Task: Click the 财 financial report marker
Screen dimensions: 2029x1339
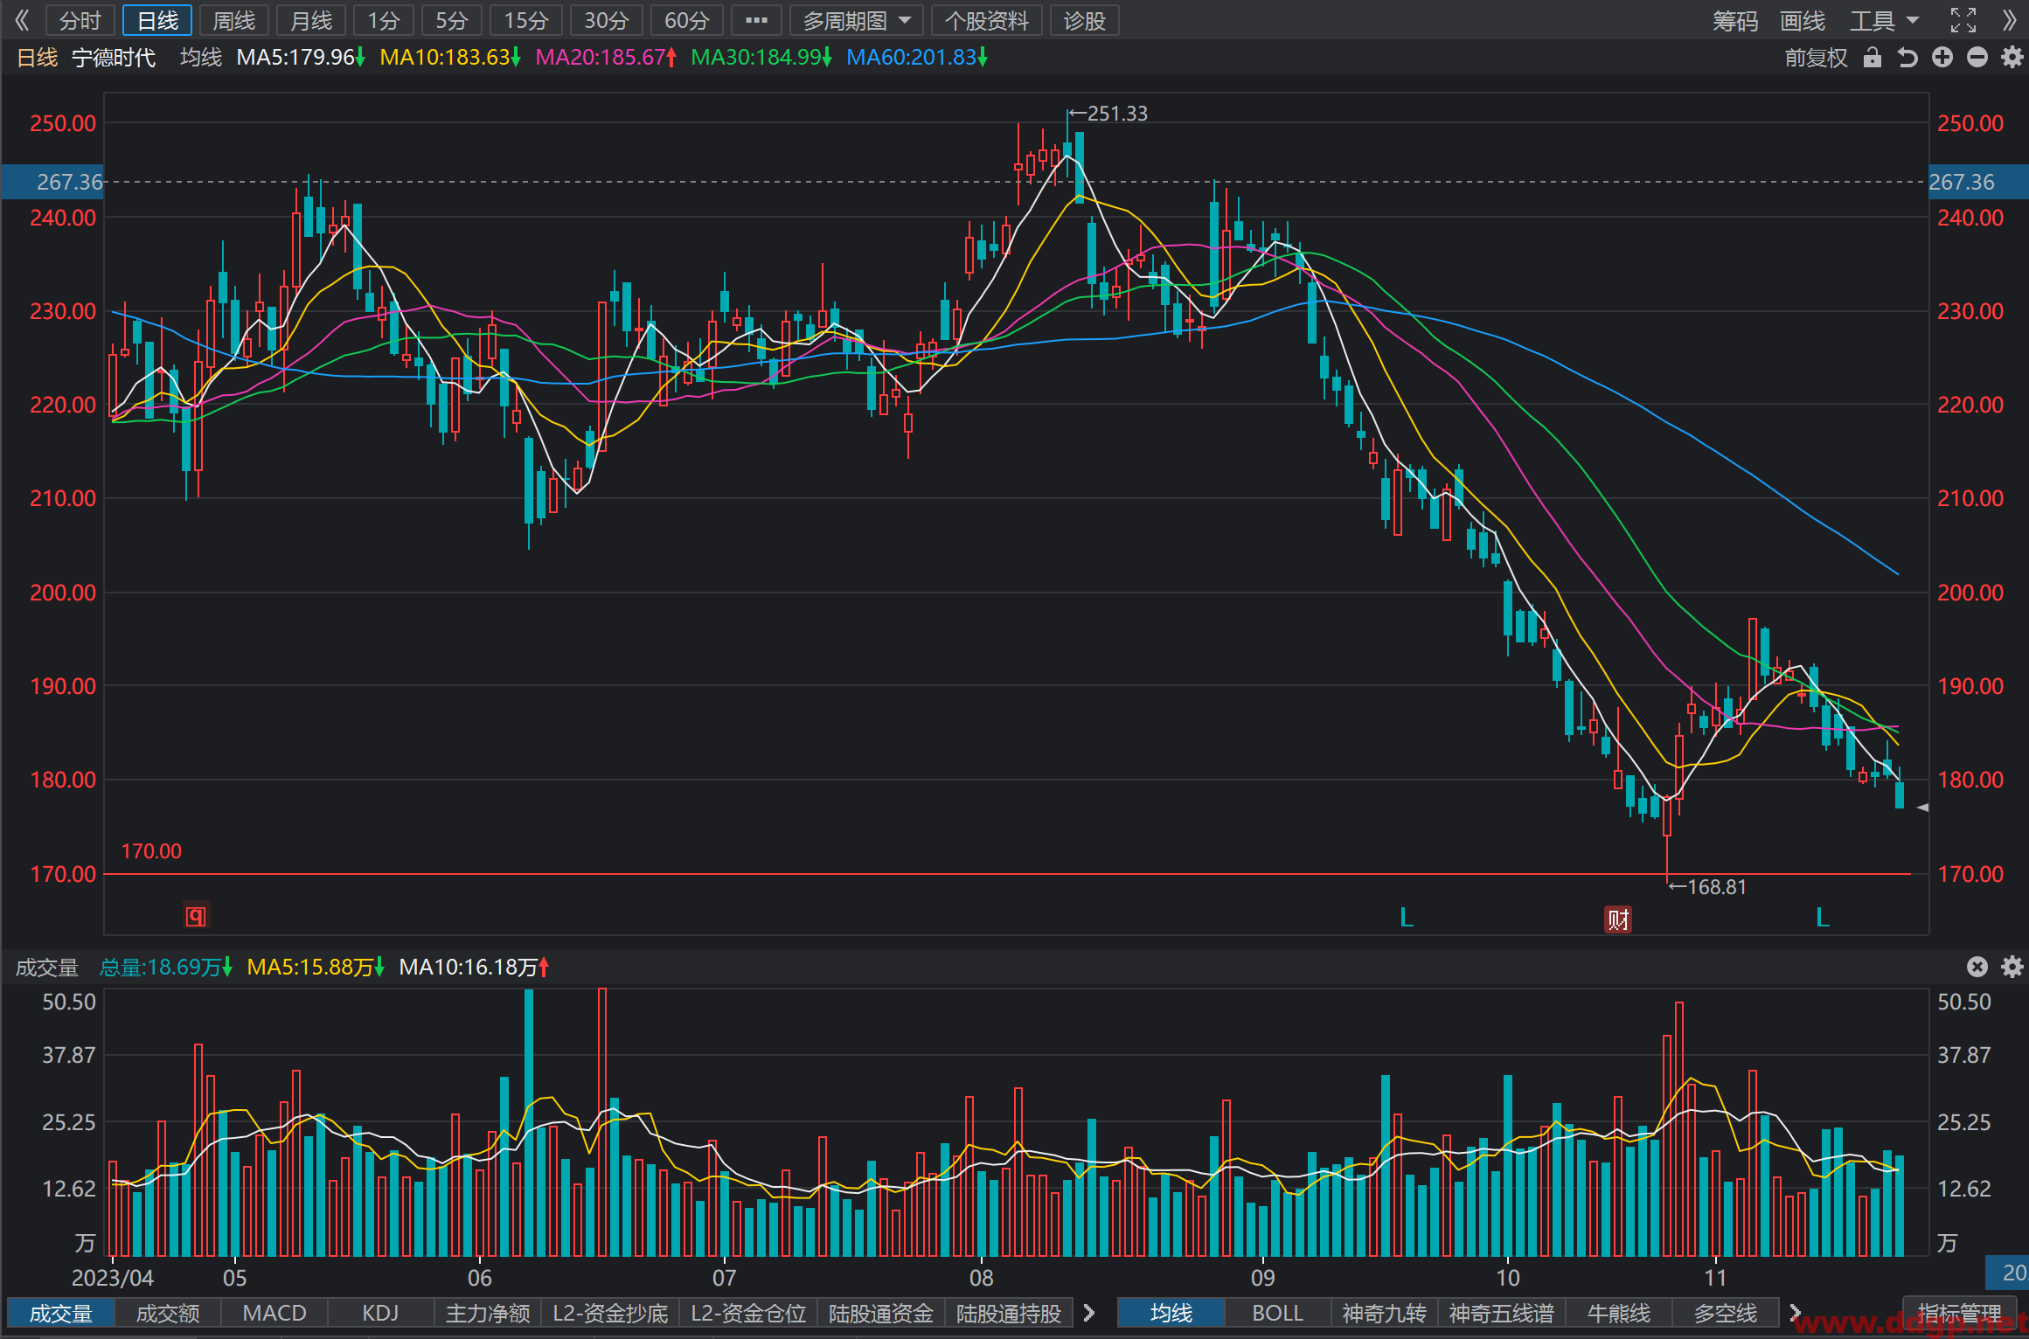Action: (x=1618, y=919)
